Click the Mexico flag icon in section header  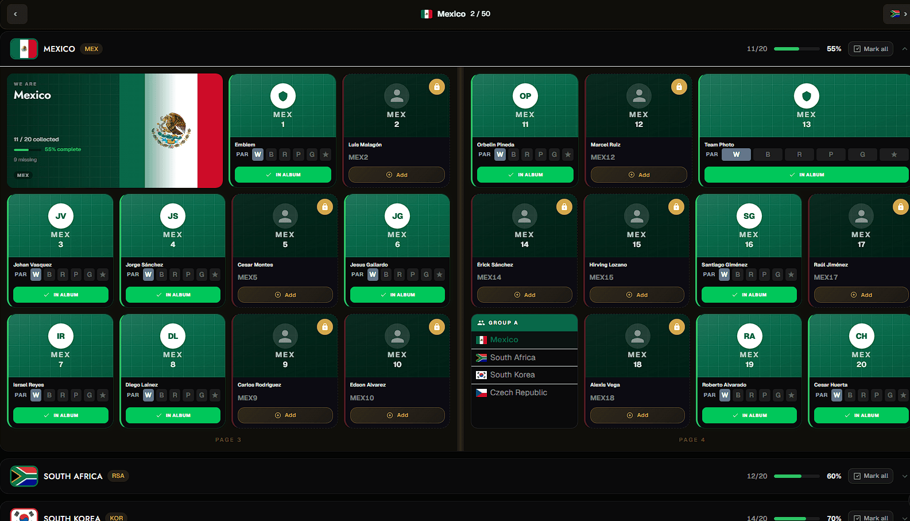pyautogui.click(x=24, y=49)
